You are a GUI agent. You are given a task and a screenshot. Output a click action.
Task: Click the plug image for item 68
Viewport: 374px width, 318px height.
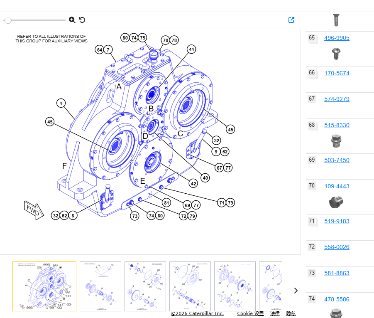click(336, 141)
